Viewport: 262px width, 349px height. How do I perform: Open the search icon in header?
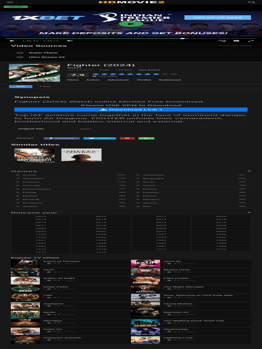(x=251, y=2)
